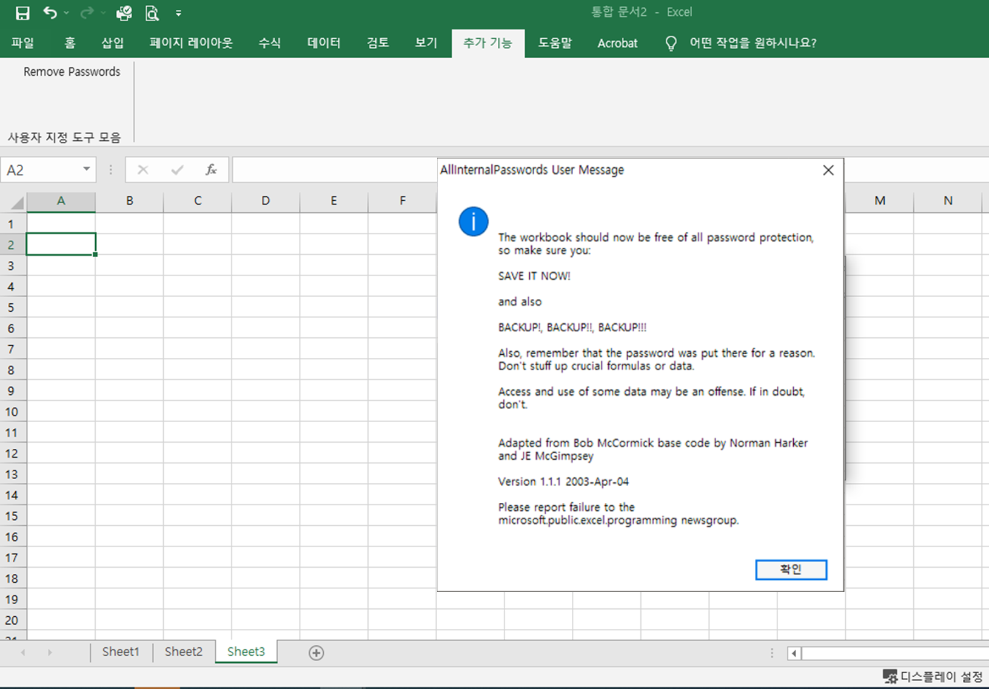
Task: Open the 데이터 ribbon tab
Action: click(324, 43)
